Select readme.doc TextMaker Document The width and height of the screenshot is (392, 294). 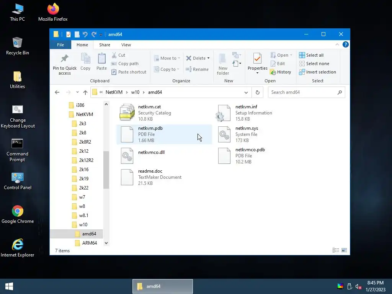pos(164,177)
